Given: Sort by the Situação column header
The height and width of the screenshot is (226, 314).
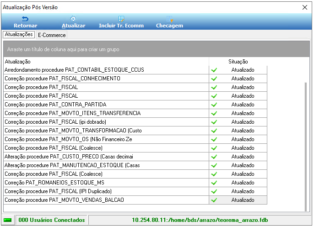Looking at the screenshot, I should 238,62.
